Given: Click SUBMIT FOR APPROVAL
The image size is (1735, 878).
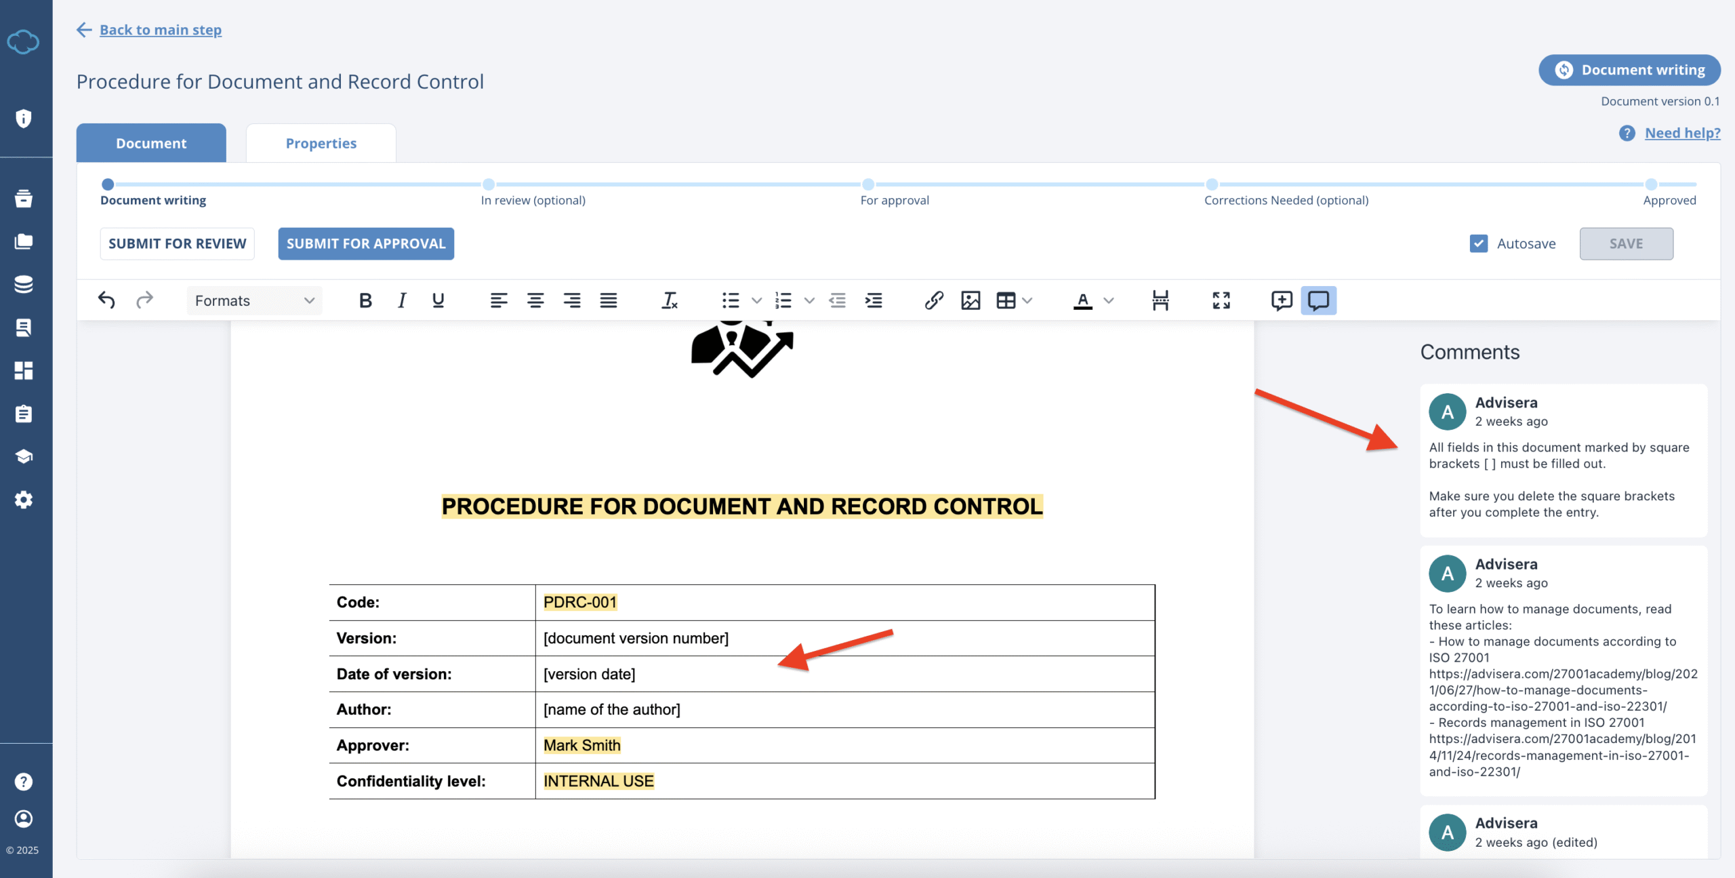Looking at the screenshot, I should pos(365,243).
